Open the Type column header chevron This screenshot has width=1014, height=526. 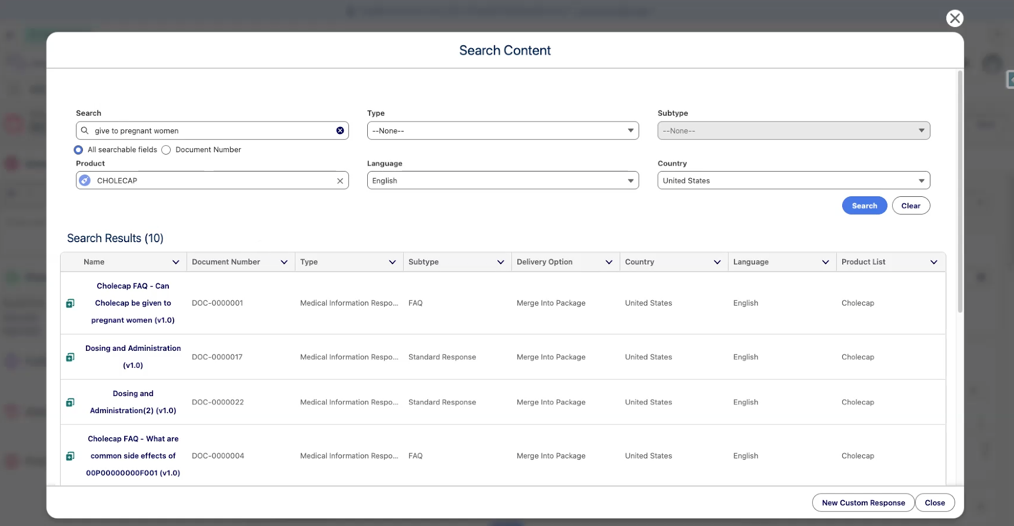392,262
